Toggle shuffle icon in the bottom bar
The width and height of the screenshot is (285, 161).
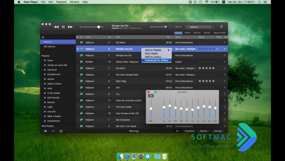45,131
